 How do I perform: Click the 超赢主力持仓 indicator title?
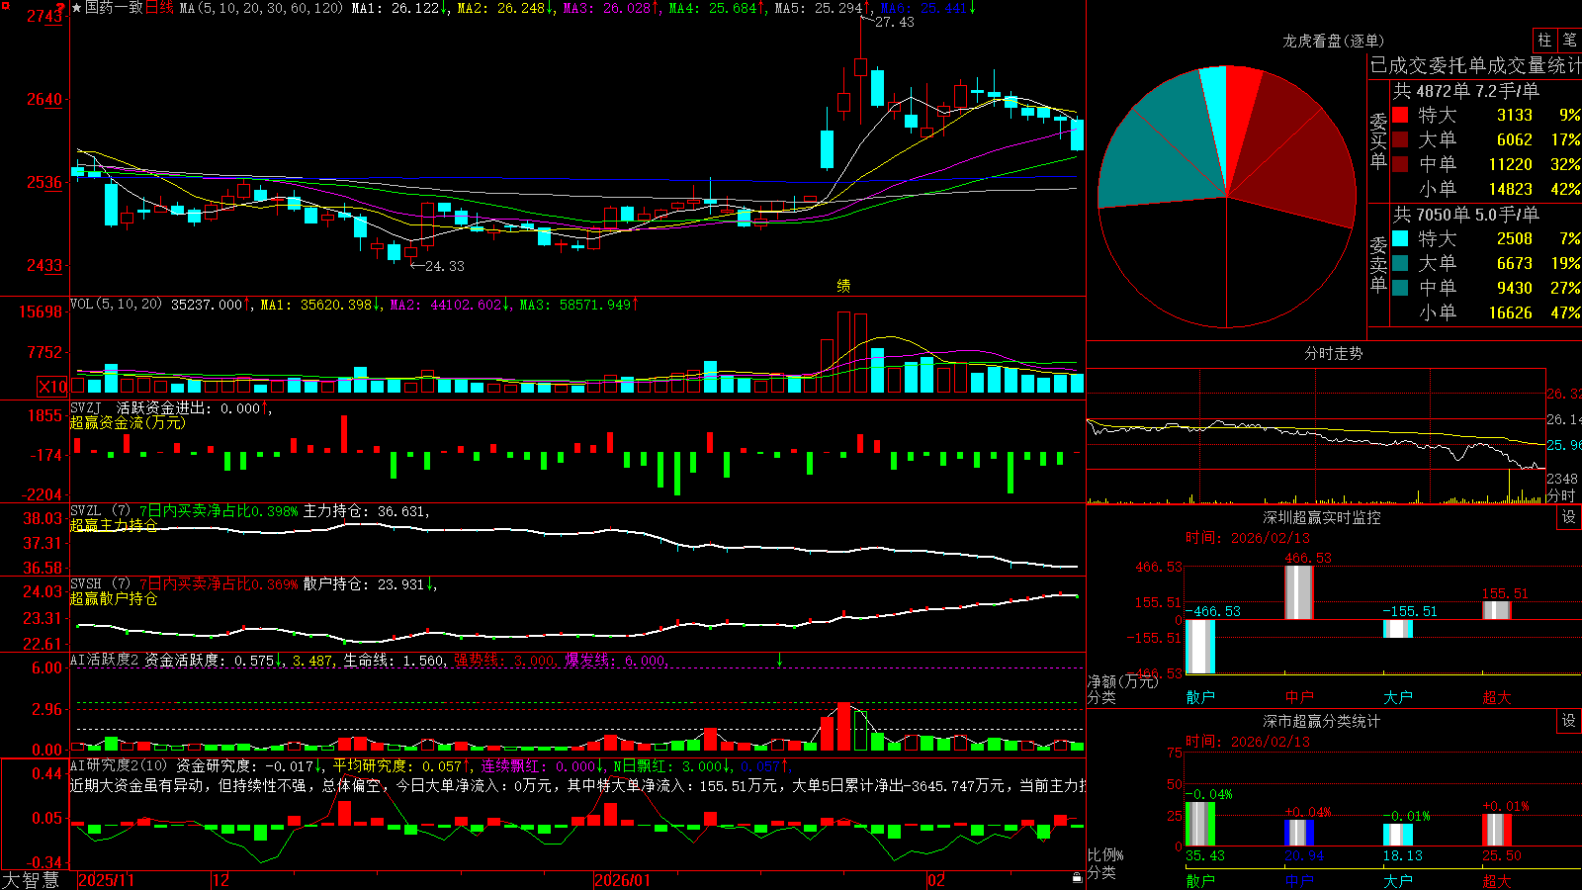tap(114, 525)
